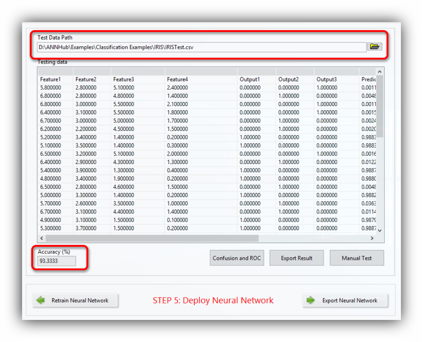This screenshot has width=423, height=342.
Task: Open the test data folder browse icon
Action: tap(374, 47)
